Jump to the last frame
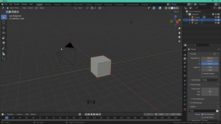Viewport: 221px width, 124px height. (100, 114)
